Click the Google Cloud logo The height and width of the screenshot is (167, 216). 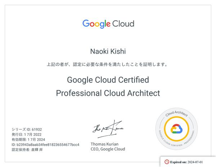(108, 24)
